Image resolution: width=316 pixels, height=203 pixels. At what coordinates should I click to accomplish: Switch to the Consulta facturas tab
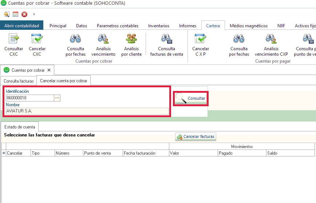click(x=19, y=81)
